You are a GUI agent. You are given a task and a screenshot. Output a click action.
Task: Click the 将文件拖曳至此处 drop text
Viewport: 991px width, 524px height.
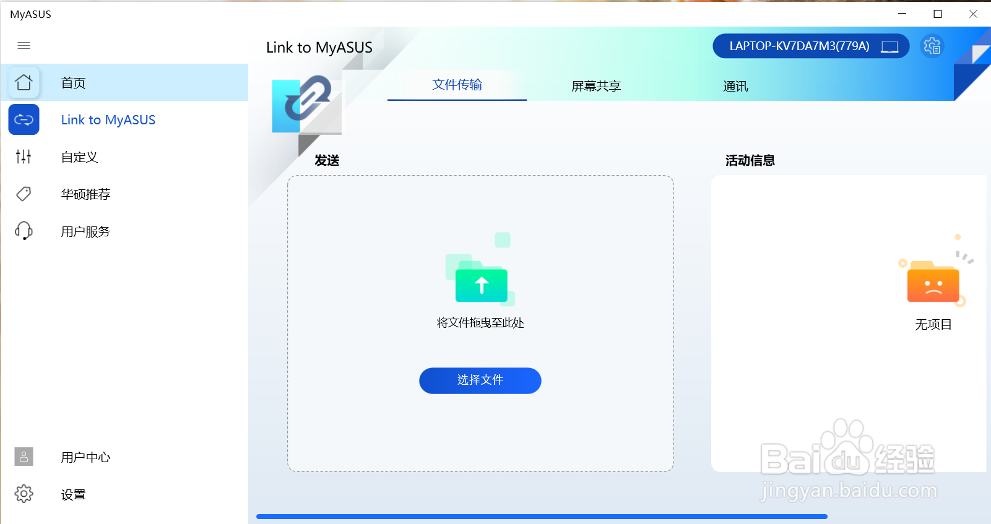(480, 323)
